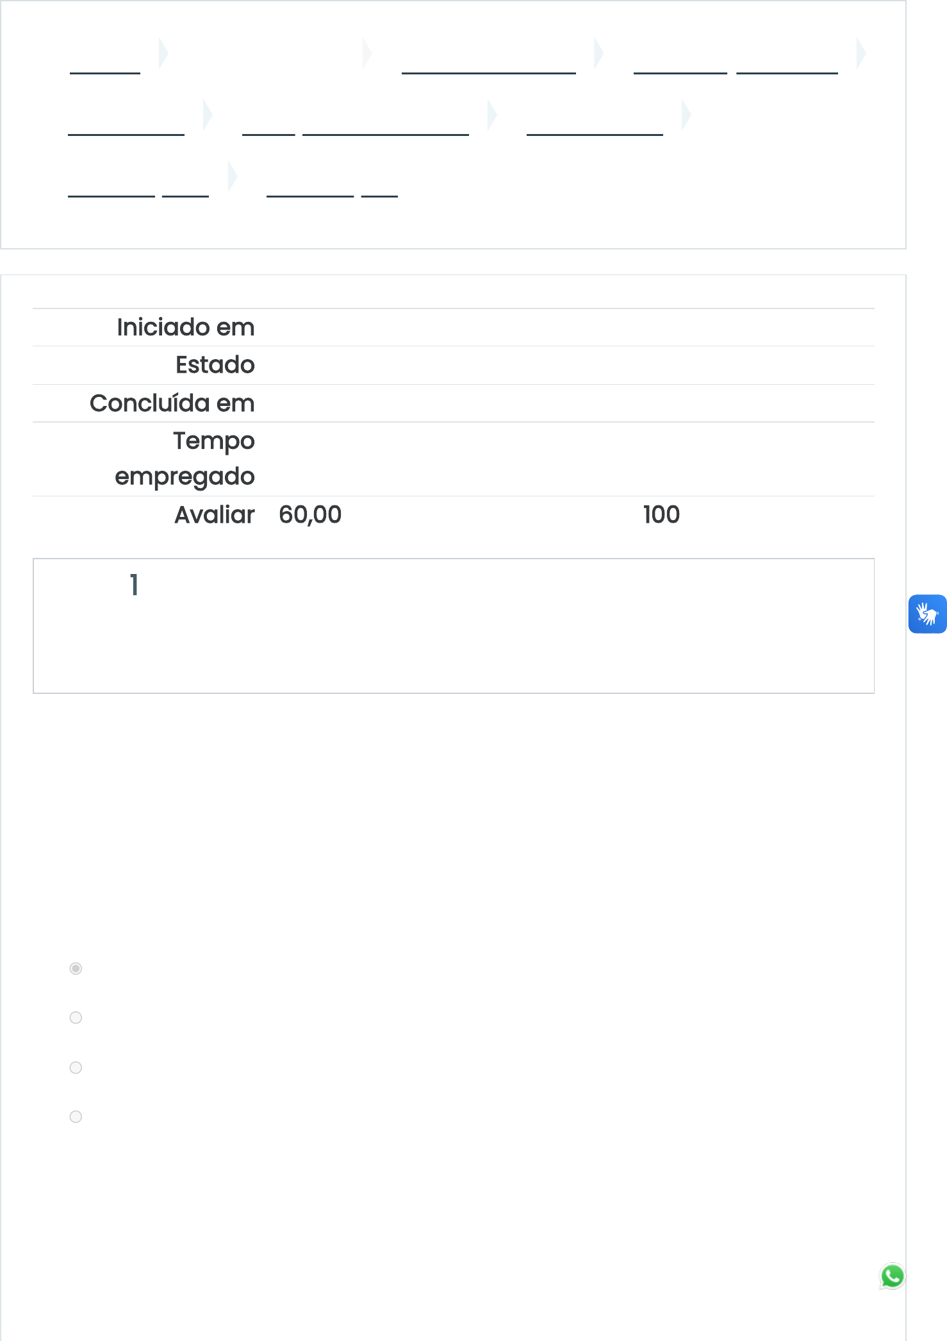Click the third breadcrumb arrow in the top row

598,53
